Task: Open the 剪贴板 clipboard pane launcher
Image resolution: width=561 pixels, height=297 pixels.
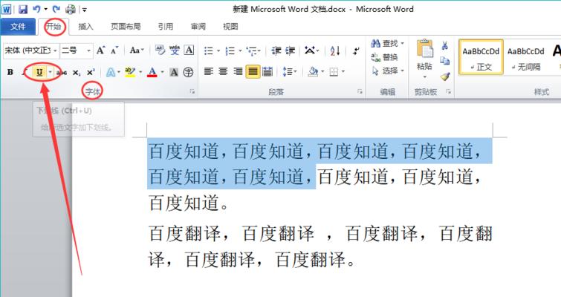Action: tap(448, 92)
